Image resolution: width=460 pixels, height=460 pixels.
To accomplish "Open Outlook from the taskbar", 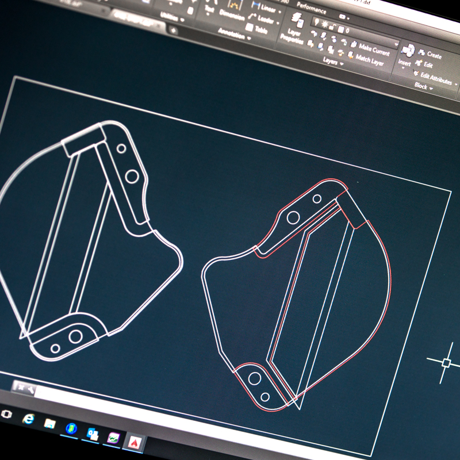I will [x=93, y=434].
